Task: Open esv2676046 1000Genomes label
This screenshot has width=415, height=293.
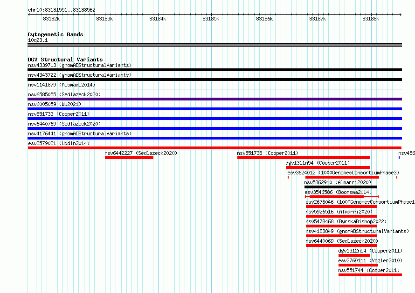Action: coord(360,202)
